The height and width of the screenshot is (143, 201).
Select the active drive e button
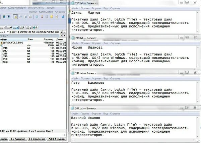[x=16, y=27]
